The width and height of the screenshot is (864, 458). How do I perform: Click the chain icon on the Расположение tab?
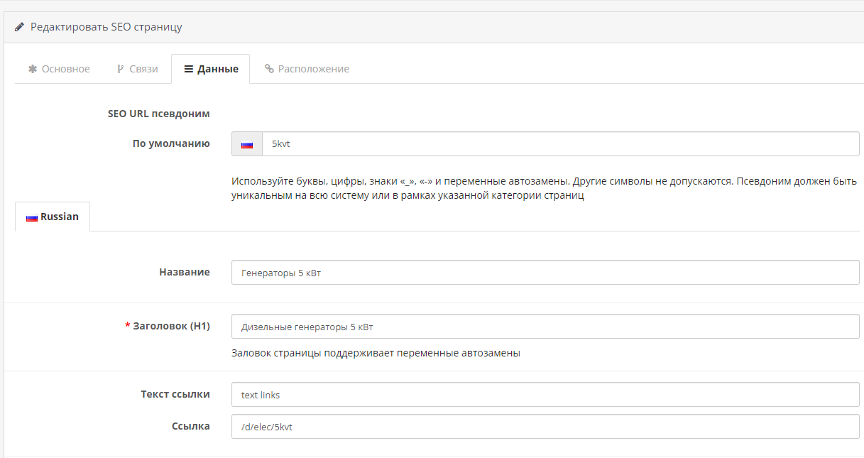coord(269,69)
